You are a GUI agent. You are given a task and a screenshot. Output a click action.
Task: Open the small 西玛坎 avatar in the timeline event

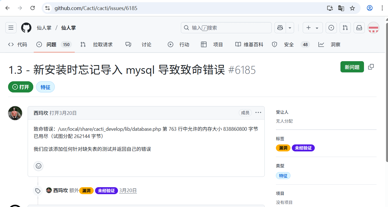click(x=49, y=191)
